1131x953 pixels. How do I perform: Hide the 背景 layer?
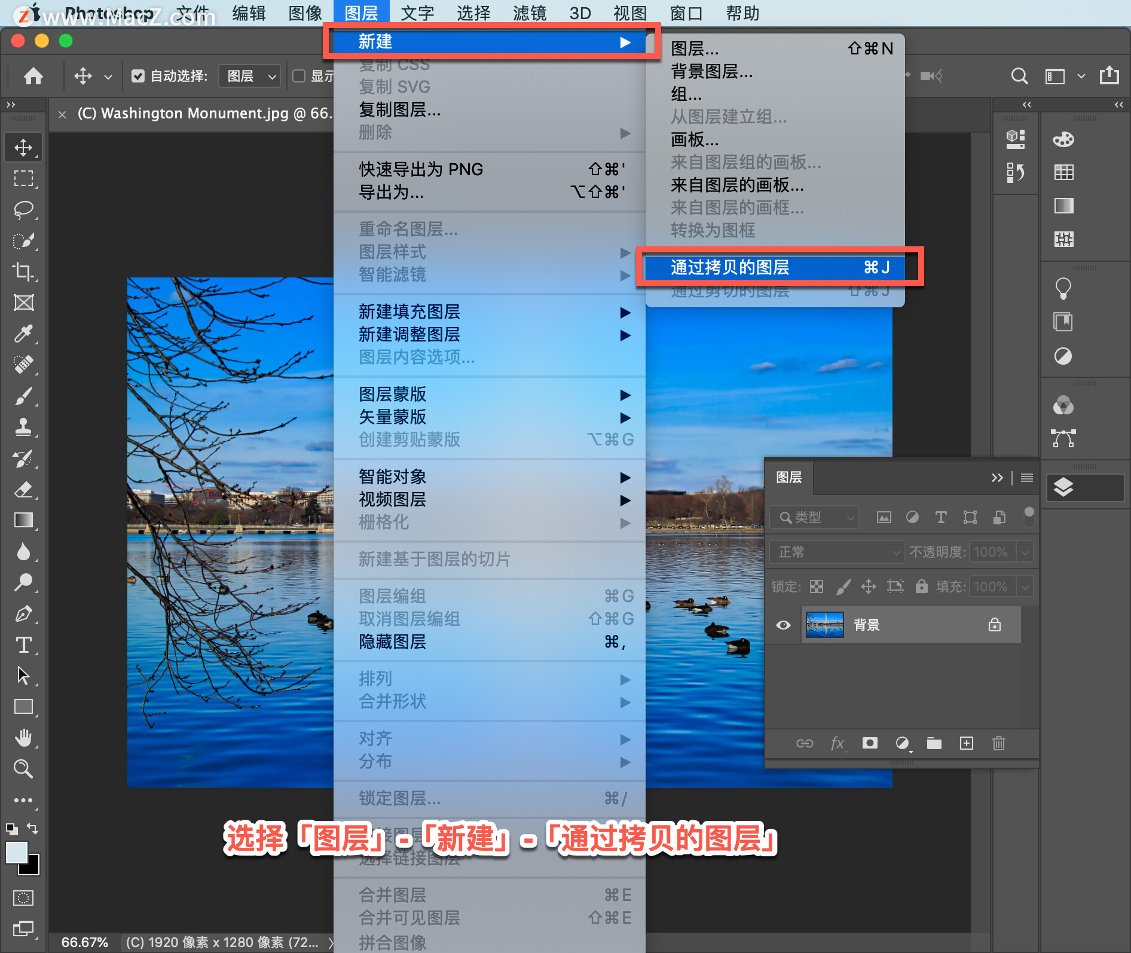point(783,624)
